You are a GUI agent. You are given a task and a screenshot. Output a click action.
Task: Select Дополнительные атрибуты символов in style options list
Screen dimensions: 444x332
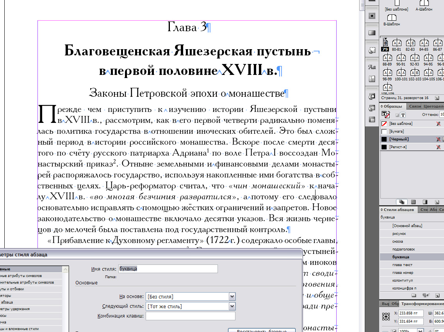point(31,282)
